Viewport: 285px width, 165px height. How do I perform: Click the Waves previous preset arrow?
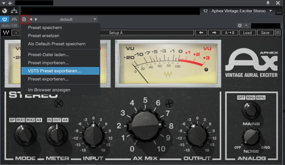click(x=201, y=33)
